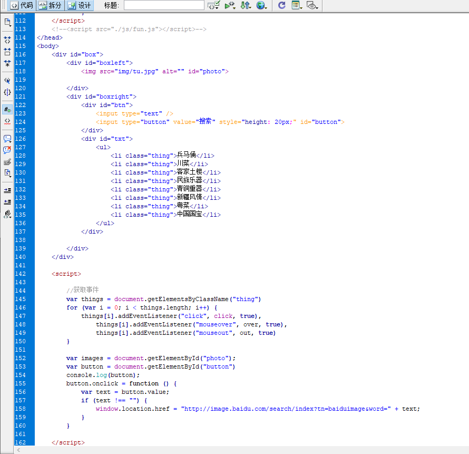
Task: Open the File Management dropdown
Action: (x=246, y=5)
